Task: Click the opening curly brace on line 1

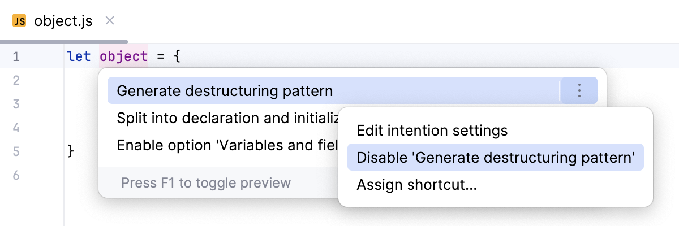Action: [177, 56]
